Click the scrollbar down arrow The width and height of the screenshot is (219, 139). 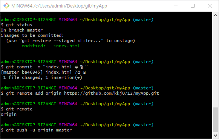pyautogui.click(x=215, y=135)
